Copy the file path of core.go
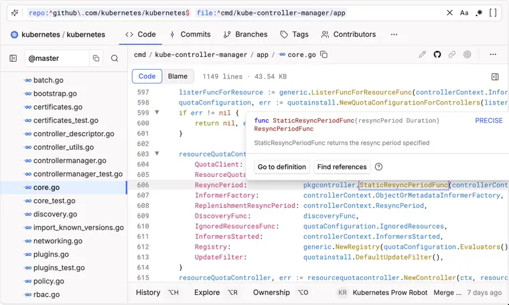The width and height of the screenshot is (509, 305). click(324, 54)
